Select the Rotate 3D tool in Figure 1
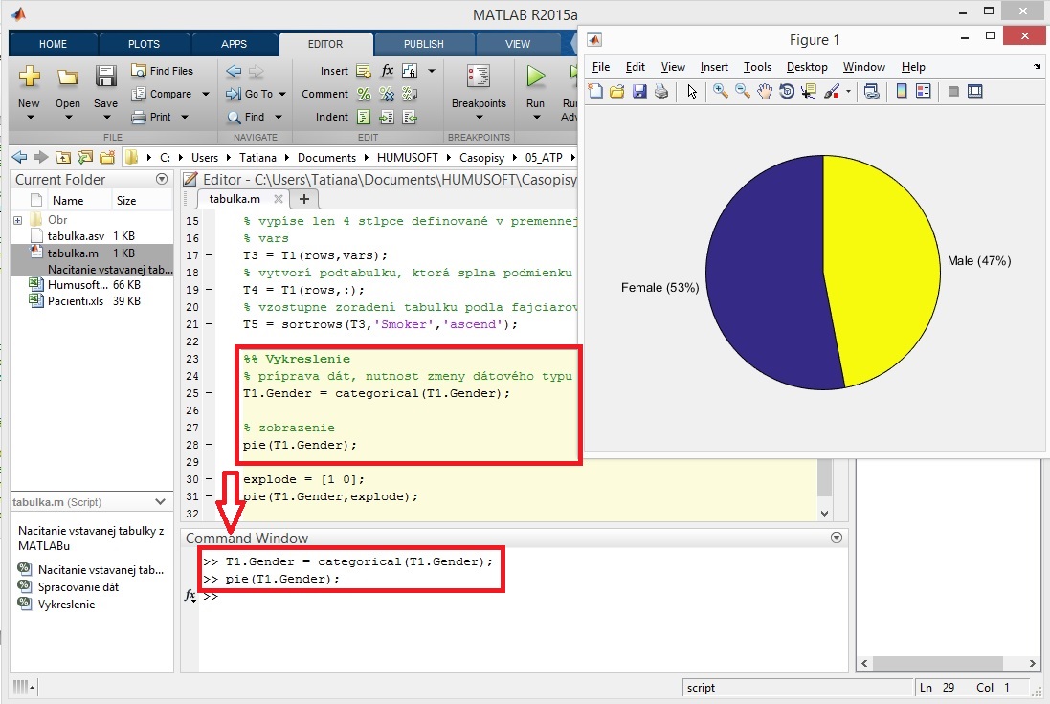 click(787, 91)
